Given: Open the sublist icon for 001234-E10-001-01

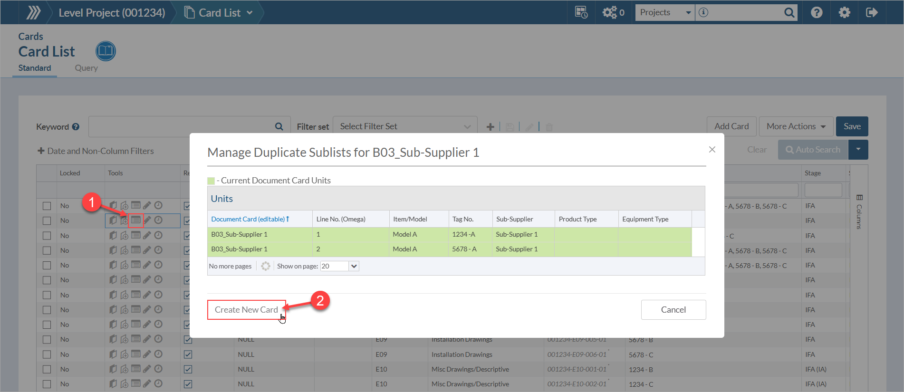Looking at the screenshot, I should pos(135,369).
